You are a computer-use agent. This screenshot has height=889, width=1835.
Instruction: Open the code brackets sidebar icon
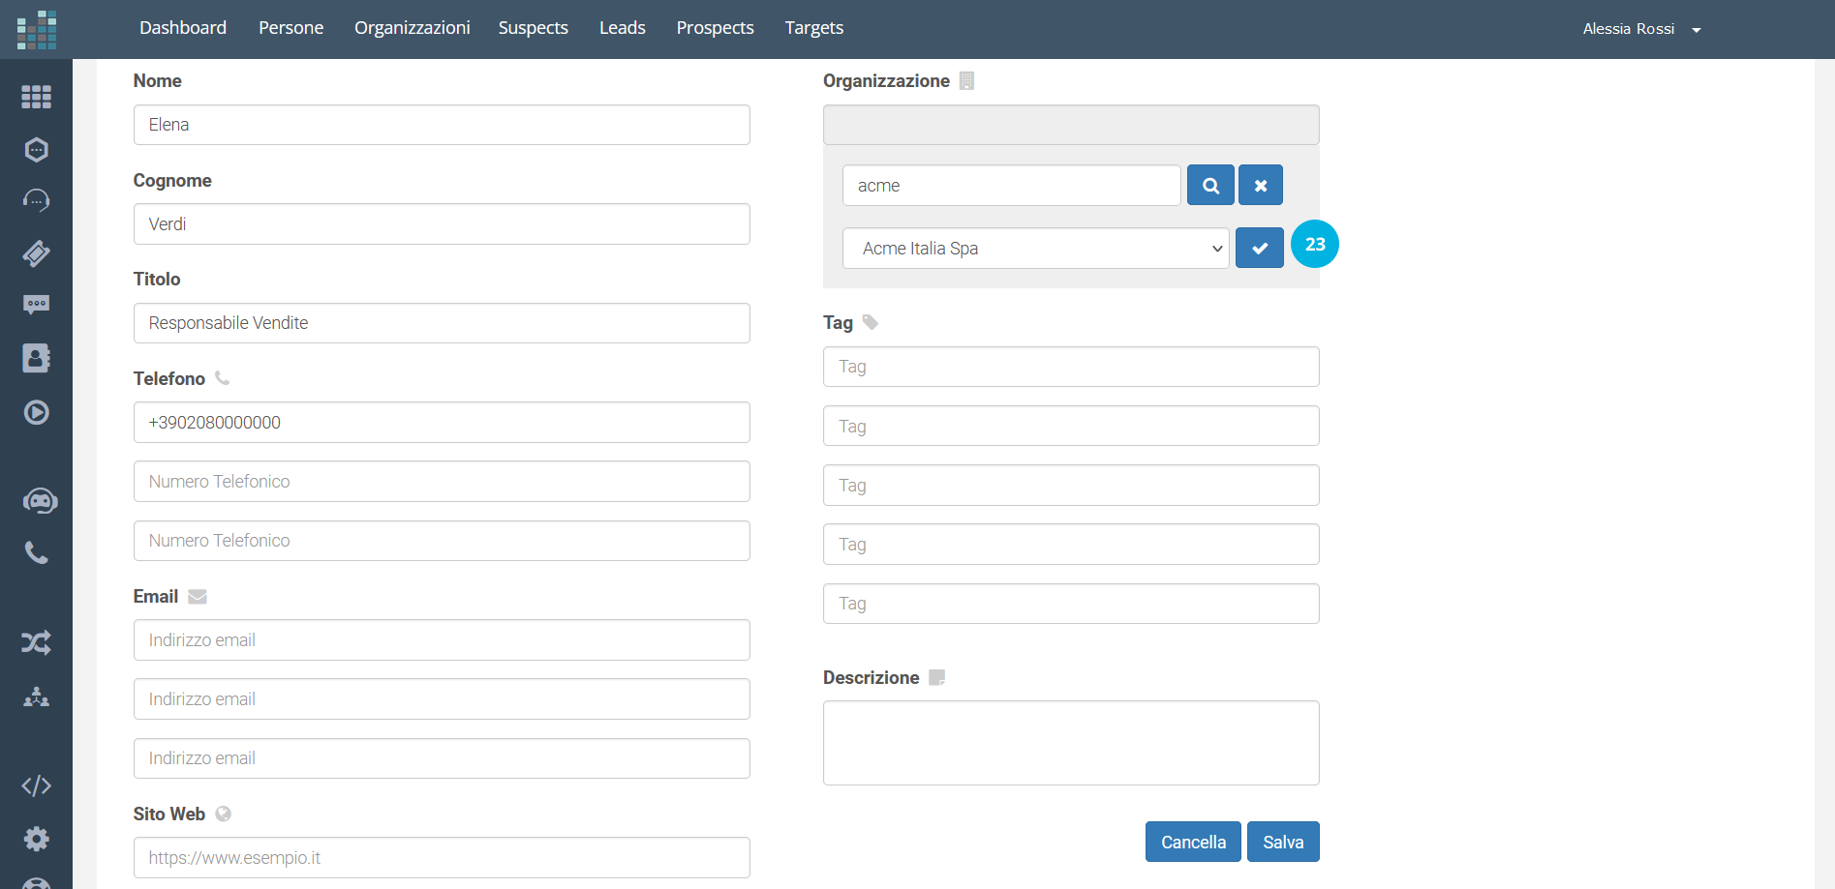point(36,785)
